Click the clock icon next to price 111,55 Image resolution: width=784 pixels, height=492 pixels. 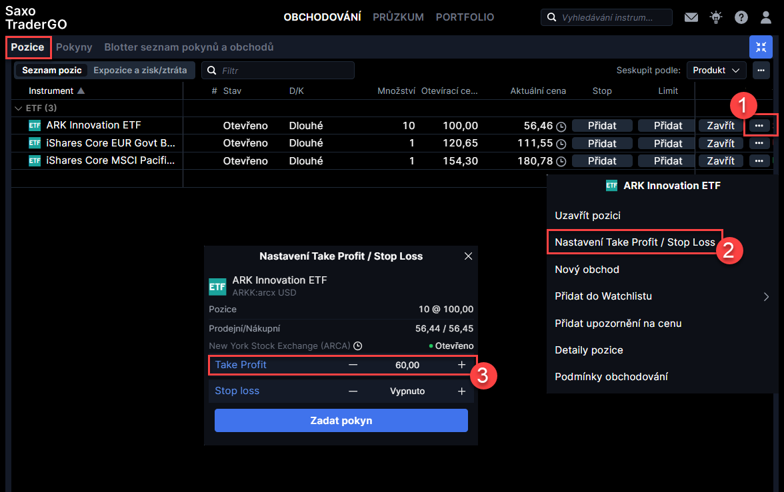[561, 144]
